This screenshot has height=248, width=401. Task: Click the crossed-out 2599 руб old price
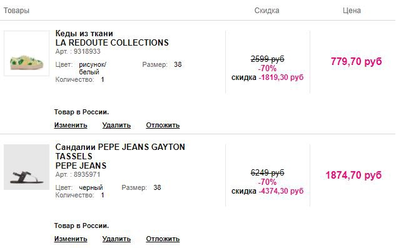coord(267,59)
